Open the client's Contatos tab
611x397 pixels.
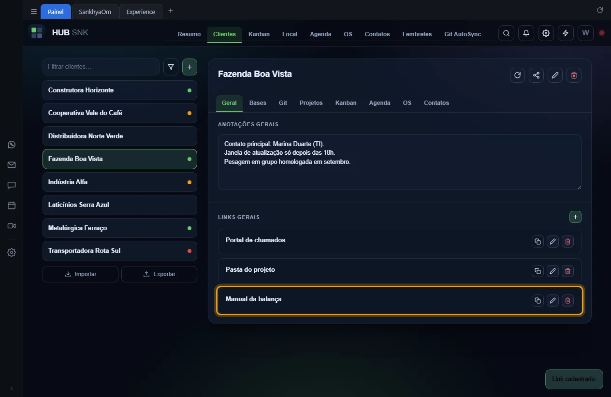click(436, 103)
